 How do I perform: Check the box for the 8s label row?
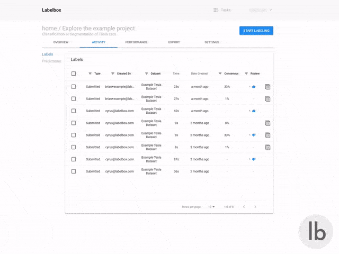(x=74, y=147)
